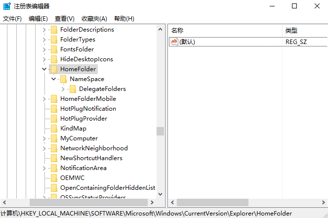Open the 收藏夹(A) menu

tap(94, 19)
